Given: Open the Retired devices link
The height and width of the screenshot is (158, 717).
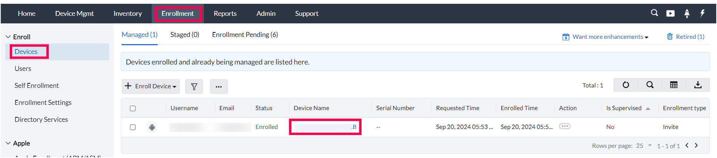Looking at the screenshot, I should pos(686,37).
